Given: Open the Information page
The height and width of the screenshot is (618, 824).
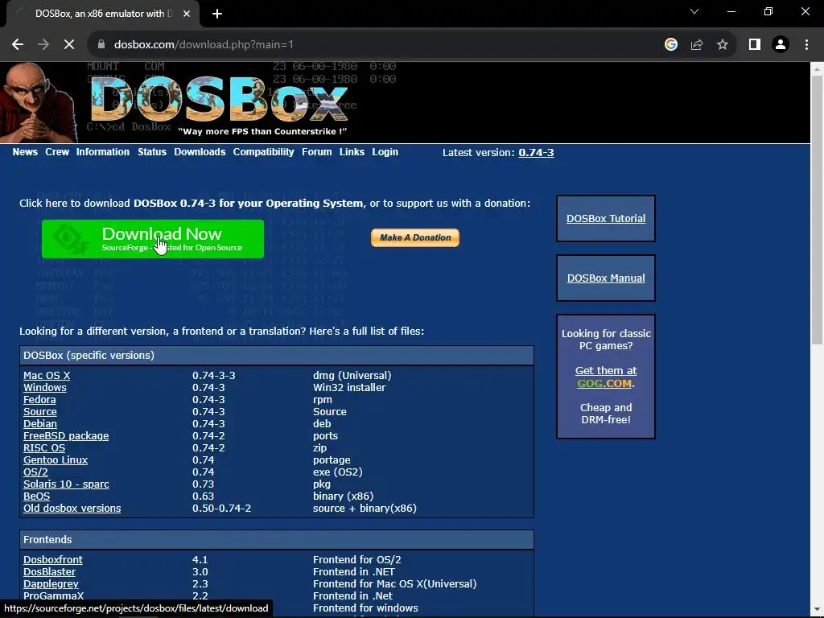Looking at the screenshot, I should [x=102, y=152].
